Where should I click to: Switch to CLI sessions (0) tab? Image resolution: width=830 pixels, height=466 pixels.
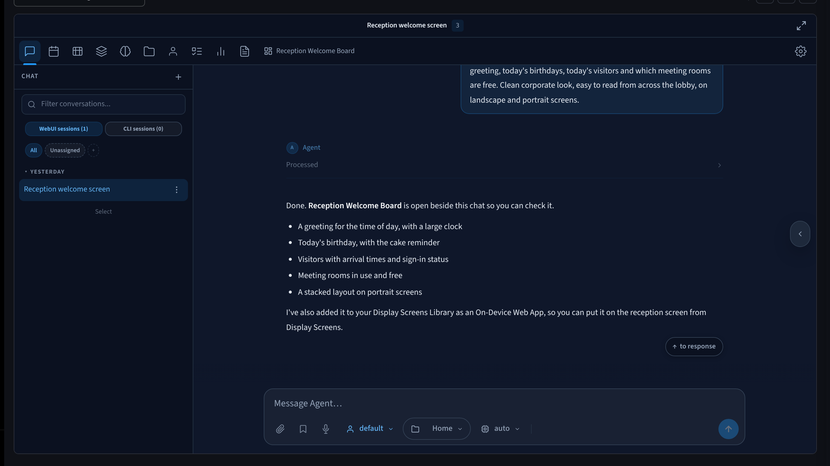click(144, 129)
